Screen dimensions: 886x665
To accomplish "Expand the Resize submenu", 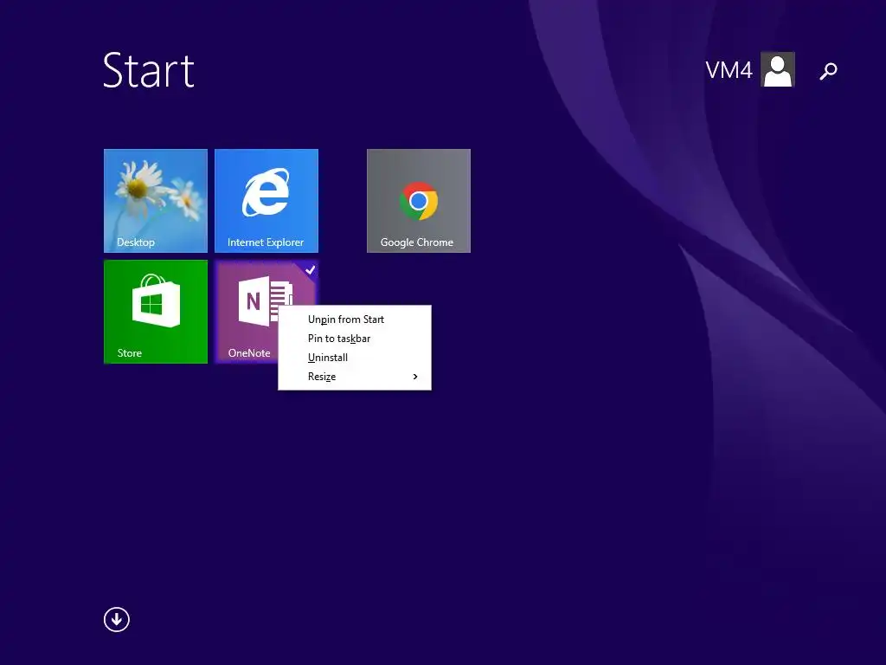I will click(x=354, y=377).
